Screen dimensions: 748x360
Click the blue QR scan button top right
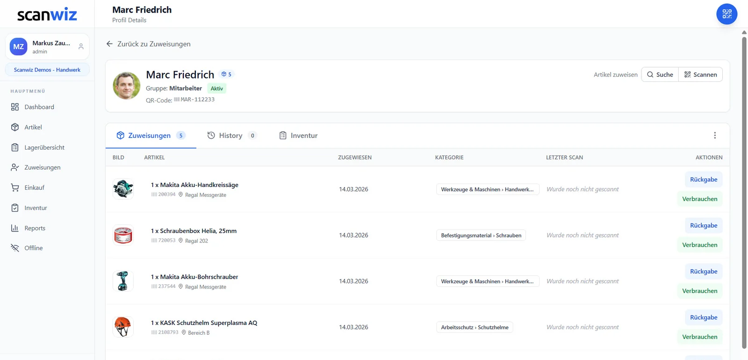[726, 14]
